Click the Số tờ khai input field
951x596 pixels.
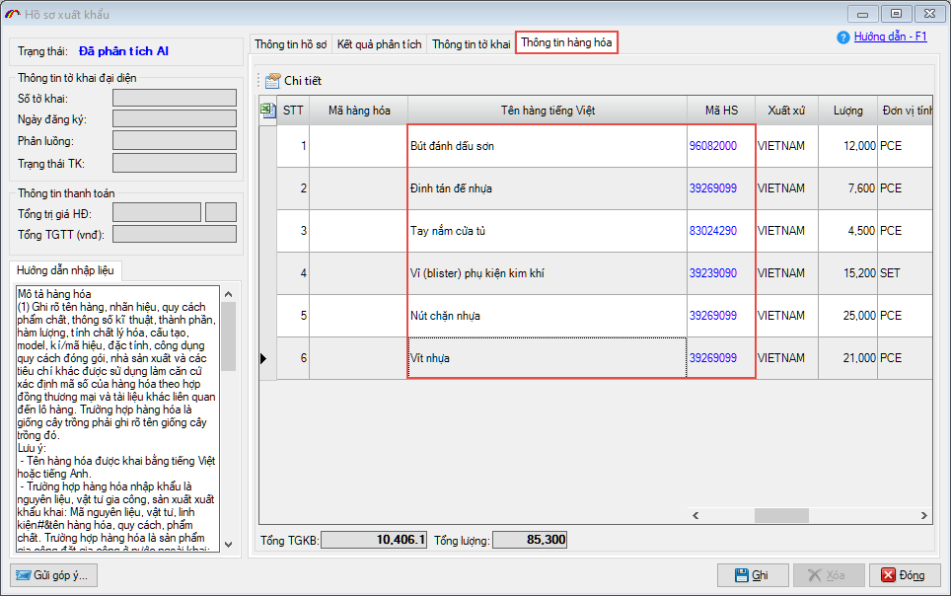(175, 98)
